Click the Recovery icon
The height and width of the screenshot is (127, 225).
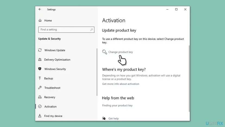(x=40, y=97)
